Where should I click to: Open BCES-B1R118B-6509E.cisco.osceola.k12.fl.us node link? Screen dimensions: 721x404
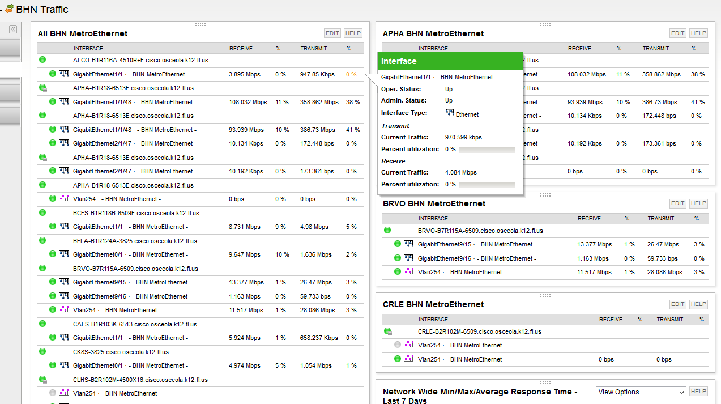pos(136,213)
